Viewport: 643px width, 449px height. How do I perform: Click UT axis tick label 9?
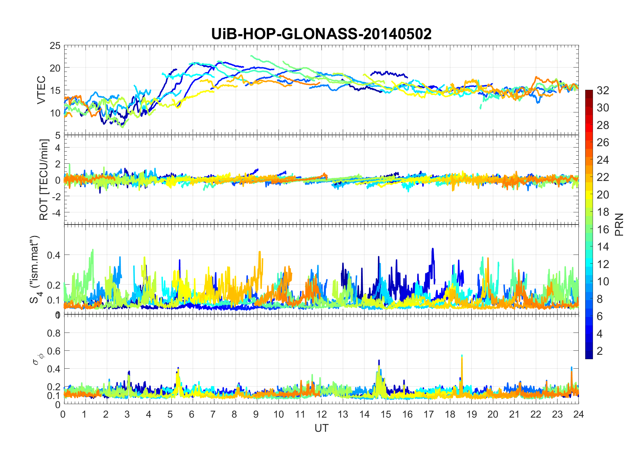[256, 414]
